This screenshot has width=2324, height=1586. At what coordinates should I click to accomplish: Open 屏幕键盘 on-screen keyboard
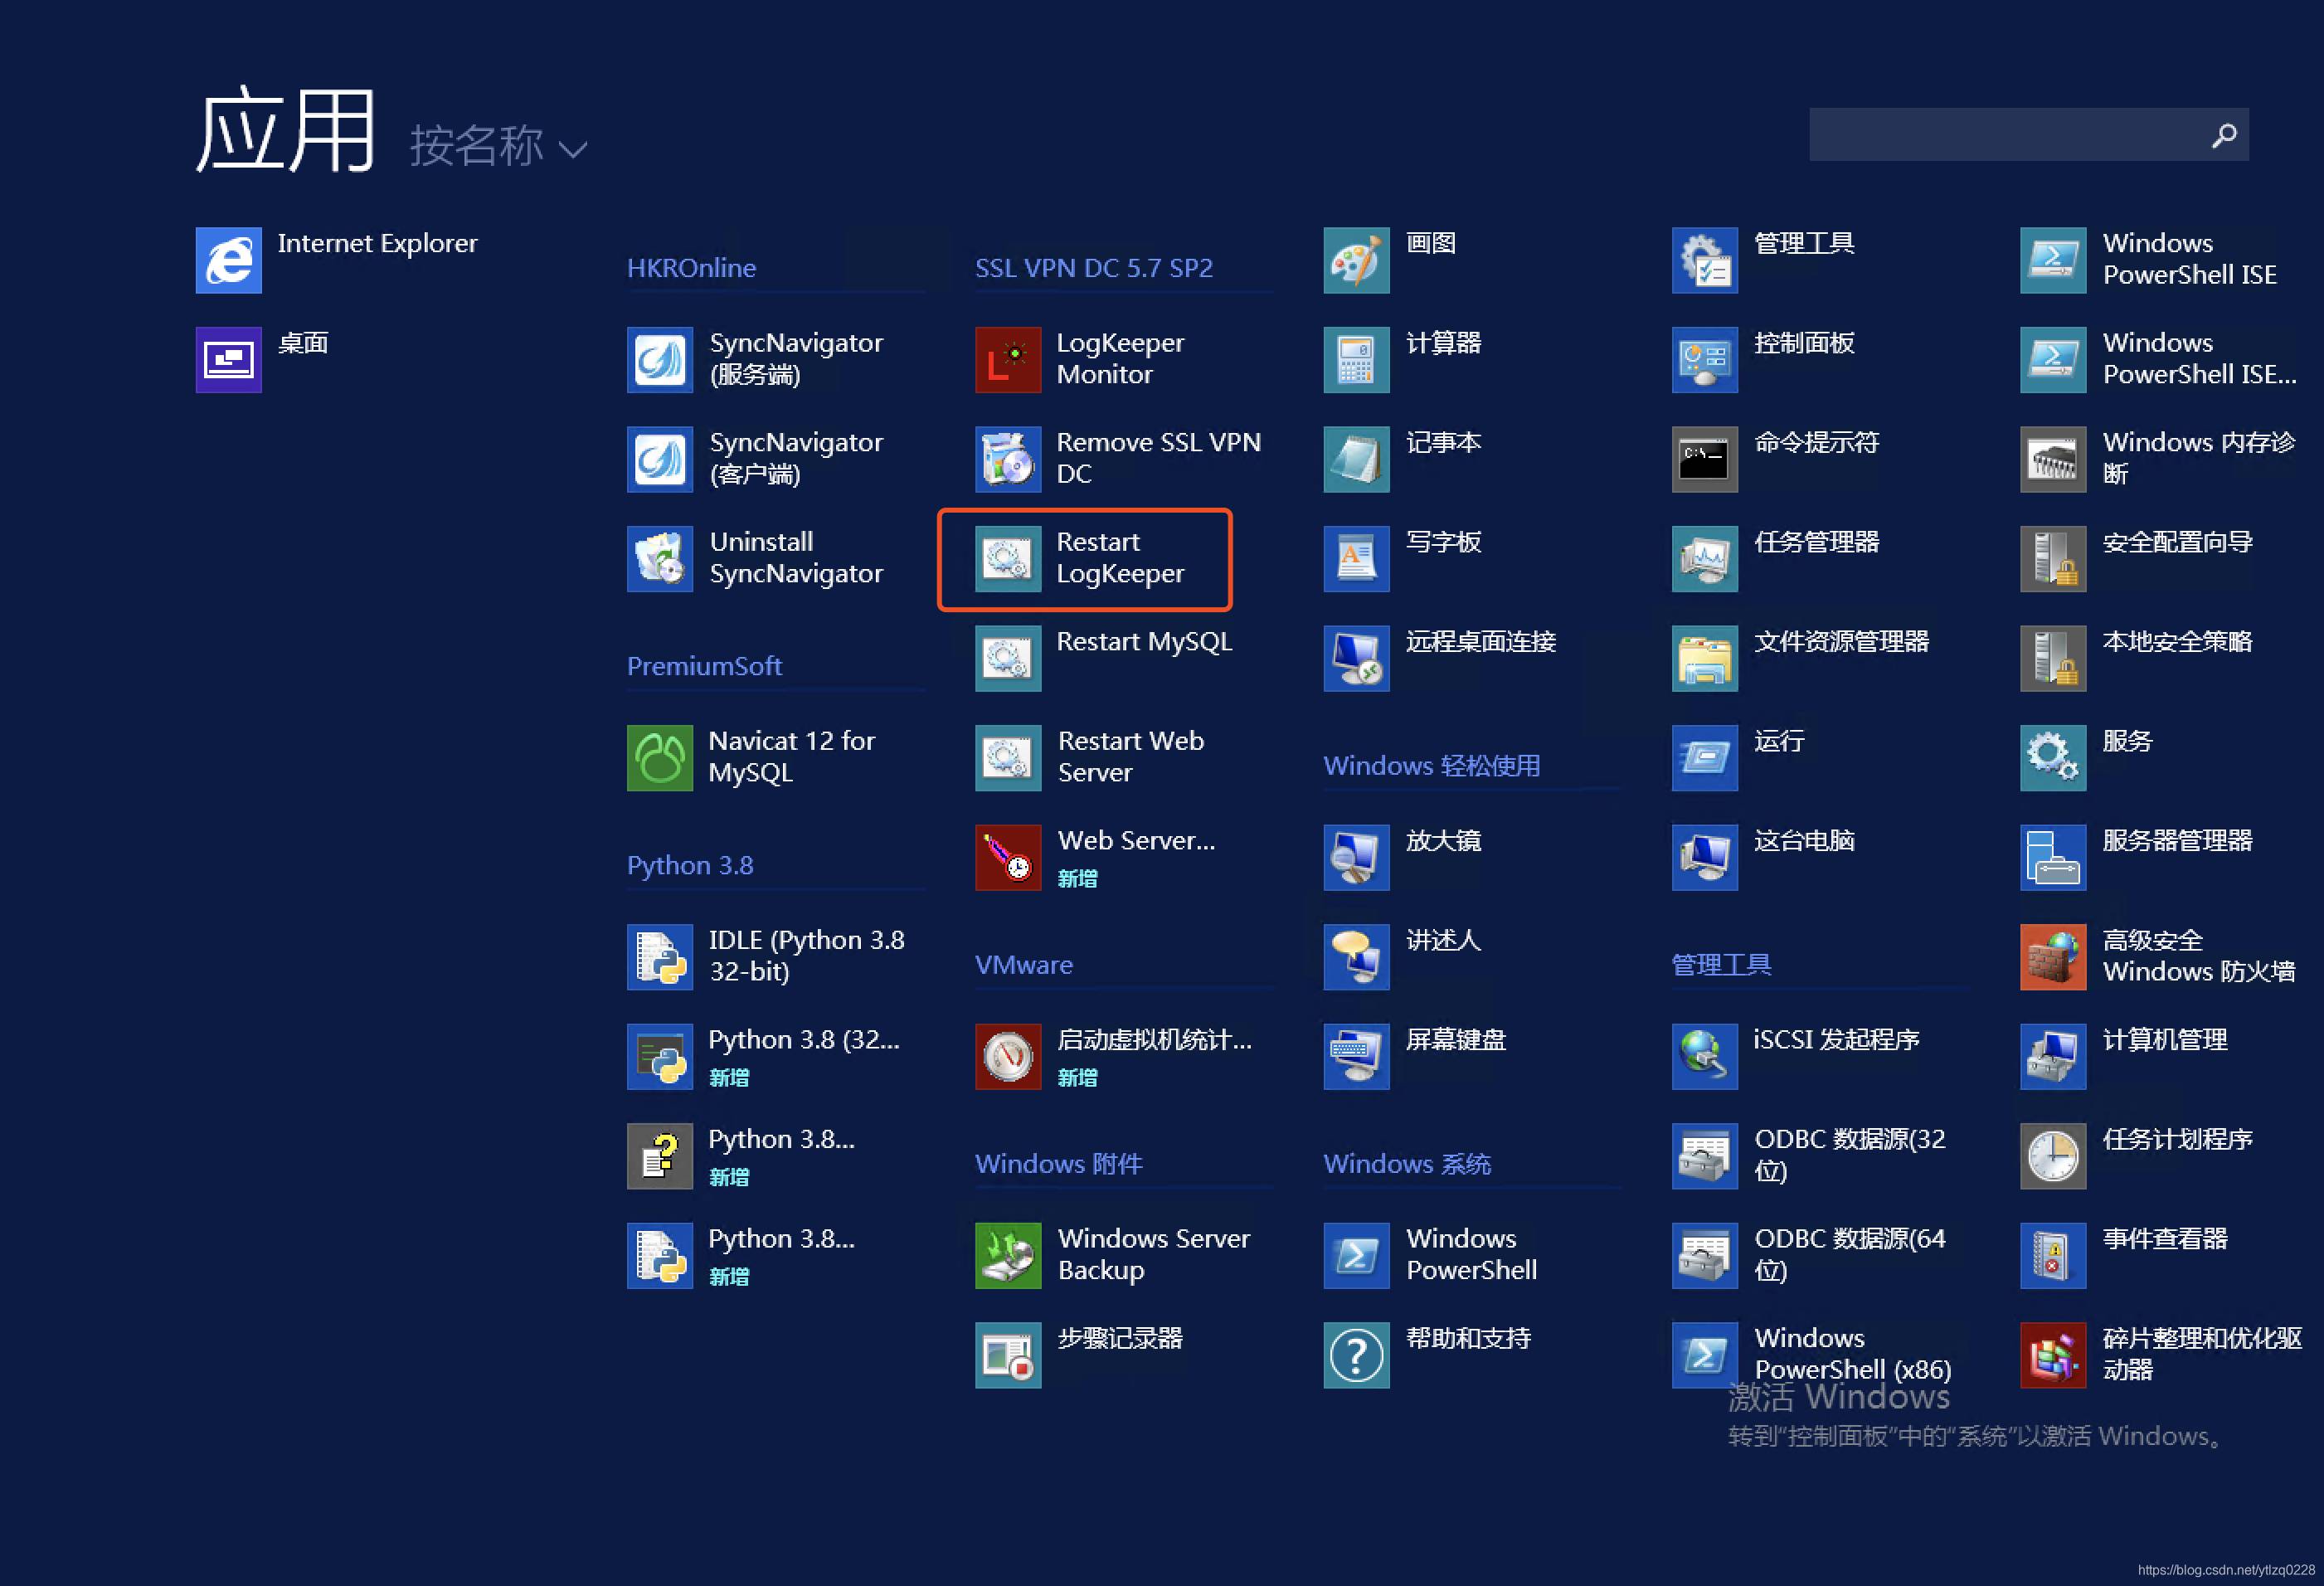tap(1356, 1056)
